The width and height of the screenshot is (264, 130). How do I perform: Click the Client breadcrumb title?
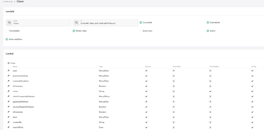coord(20,2)
